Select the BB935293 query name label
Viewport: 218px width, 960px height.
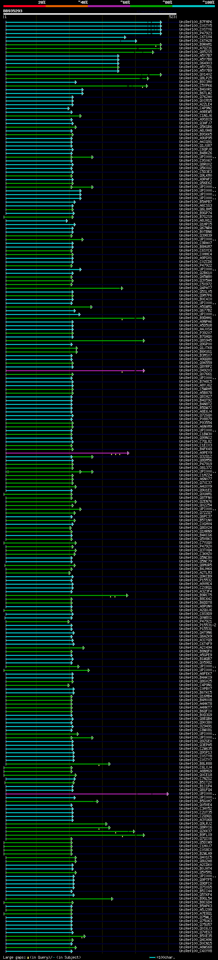tap(13, 11)
